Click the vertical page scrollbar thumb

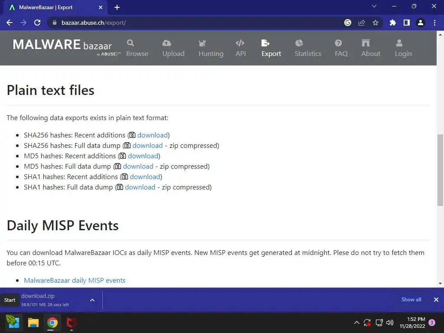click(440, 170)
